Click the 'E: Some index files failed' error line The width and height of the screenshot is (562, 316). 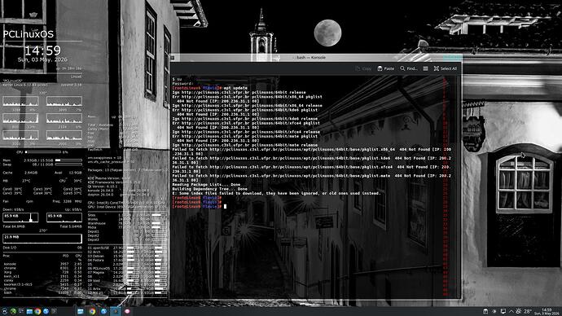click(276, 193)
